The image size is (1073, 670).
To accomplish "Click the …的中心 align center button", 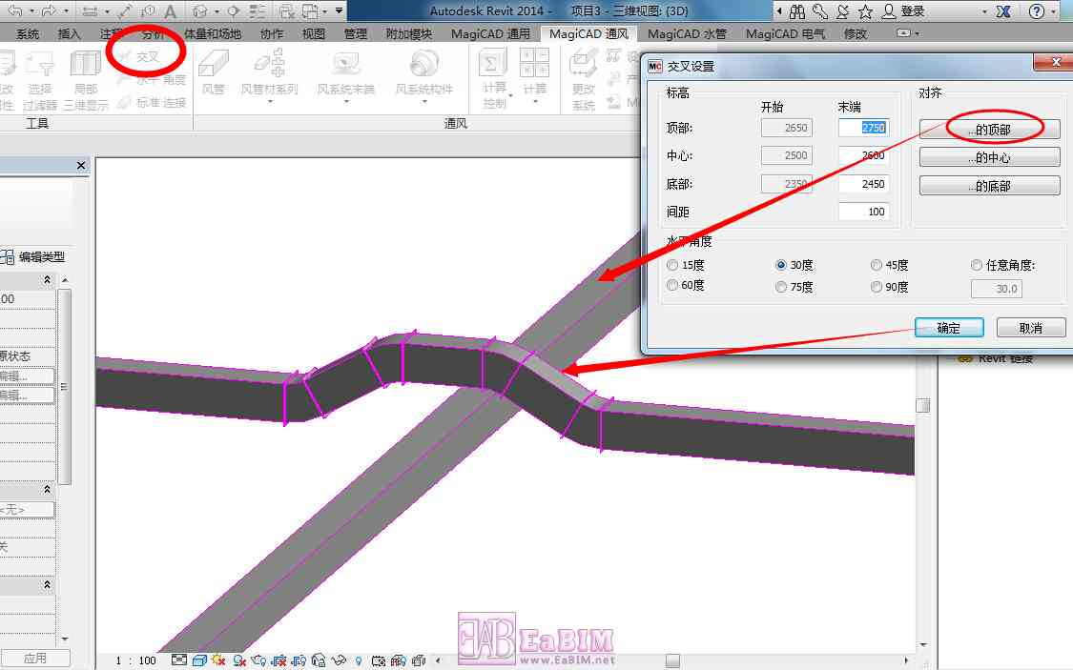I will pos(989,157).
